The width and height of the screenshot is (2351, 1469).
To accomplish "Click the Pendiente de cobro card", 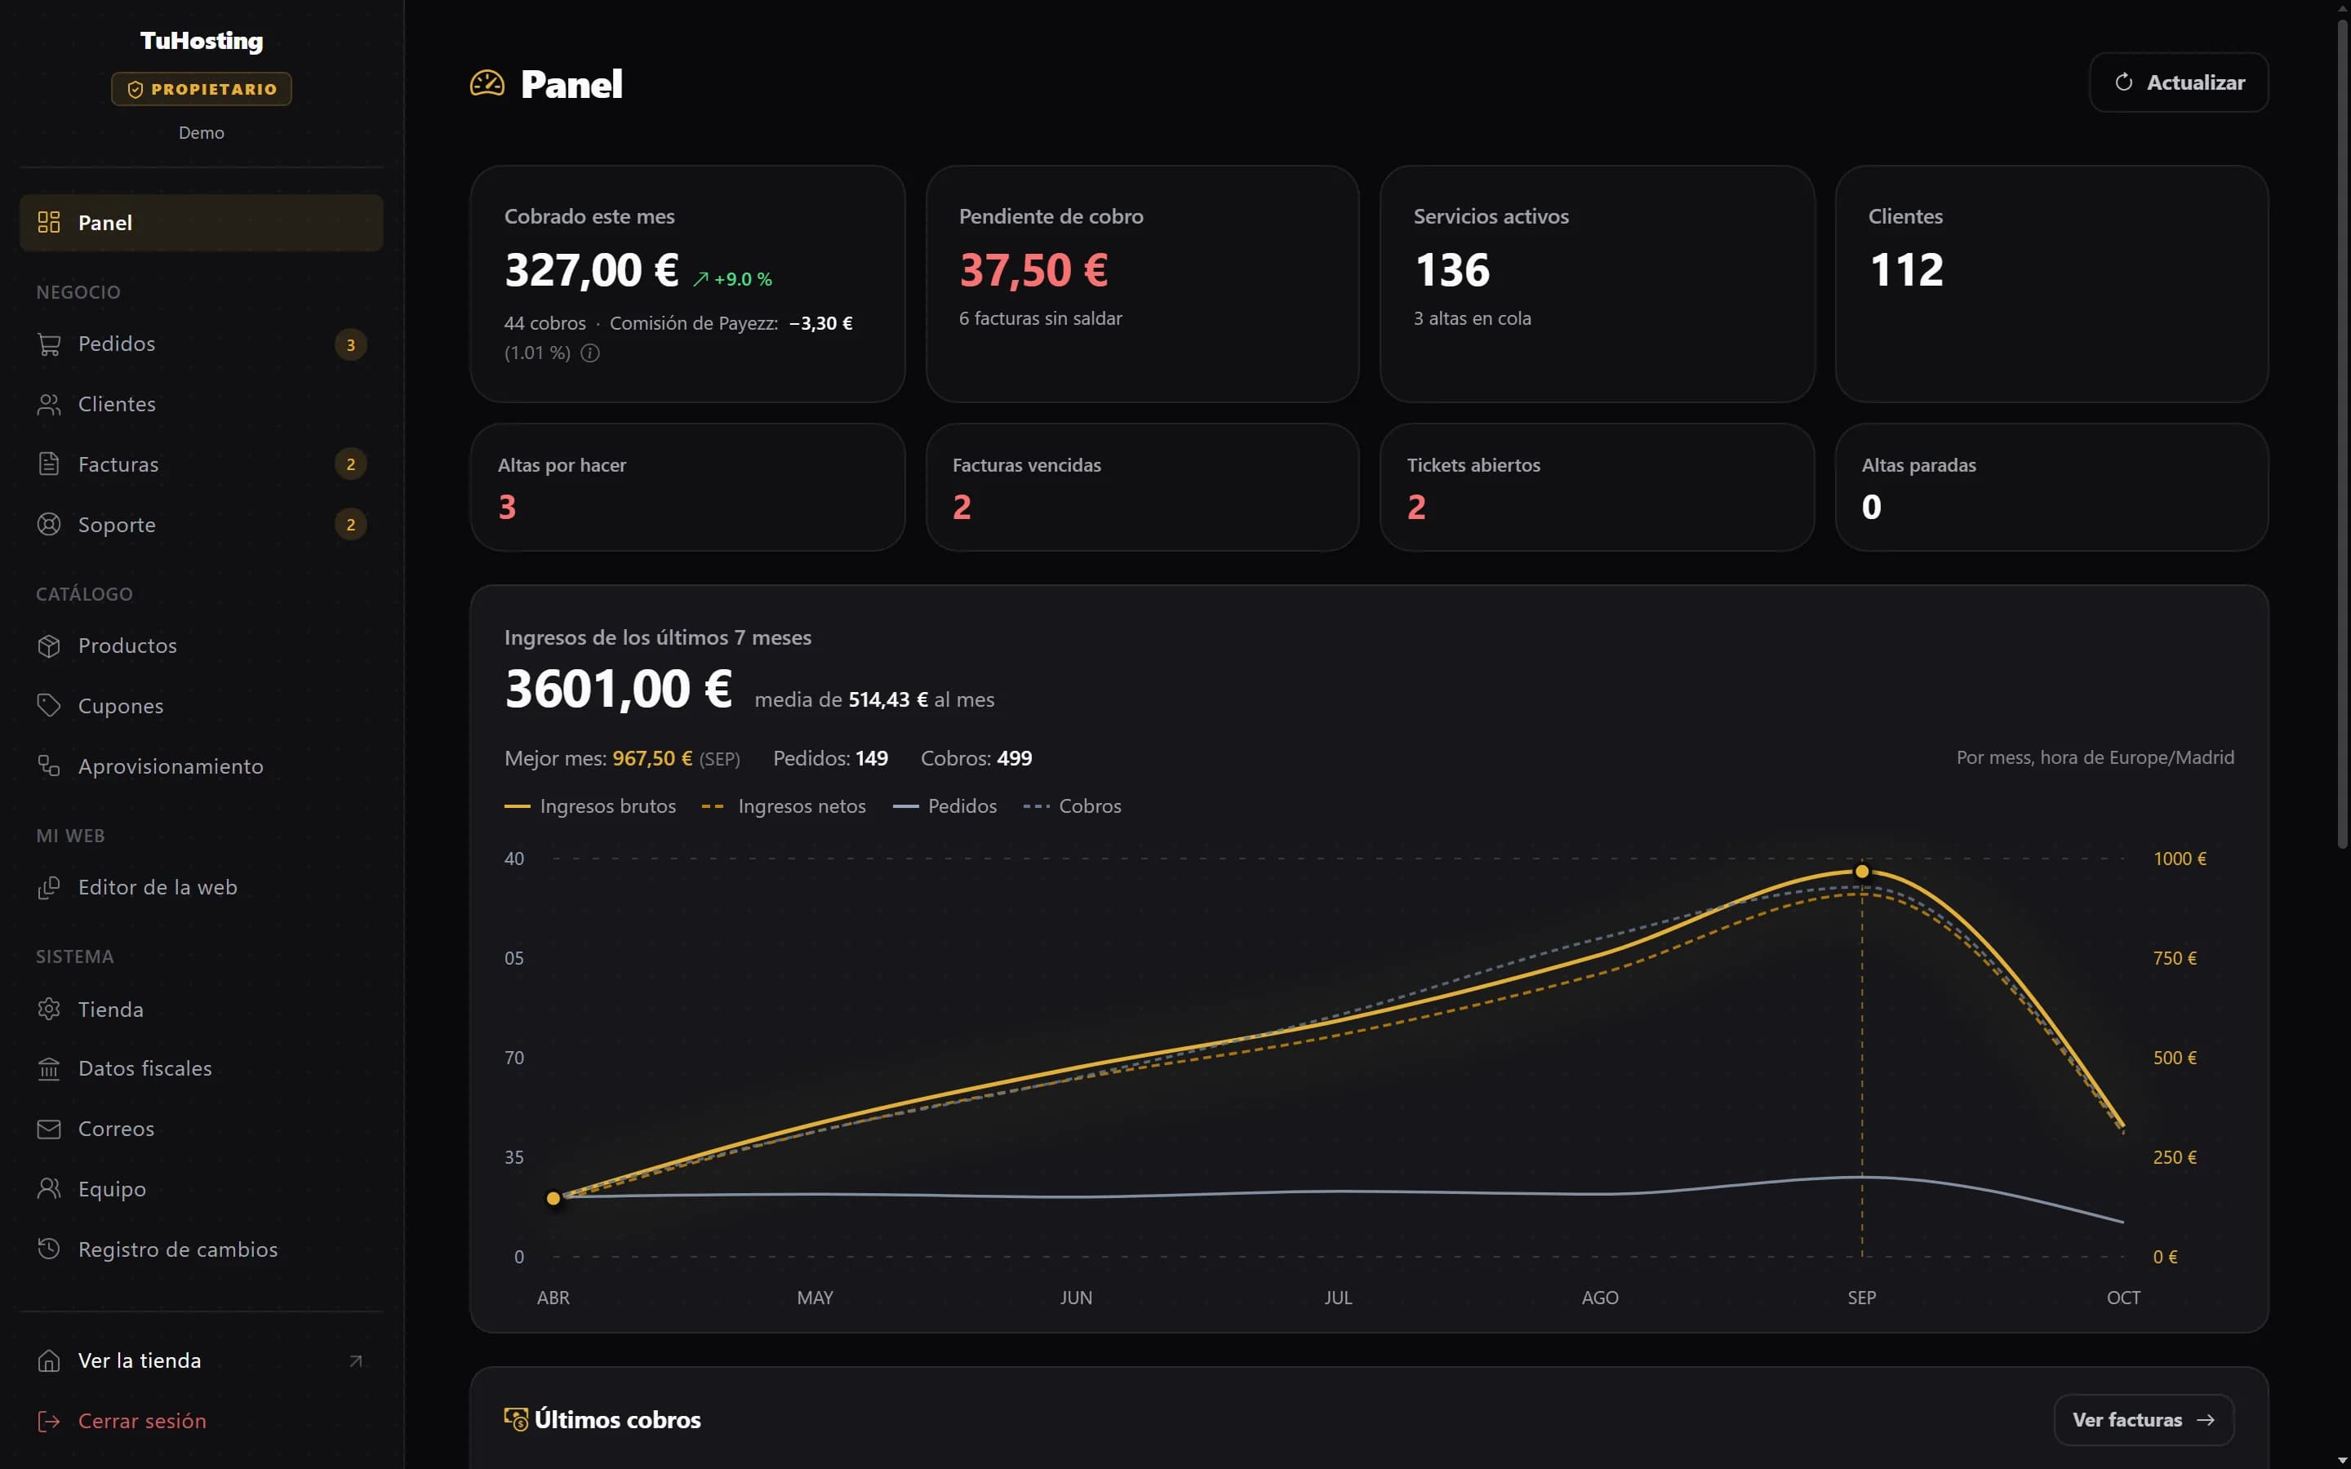I will pyautogui.click(x=1143, y=284).
